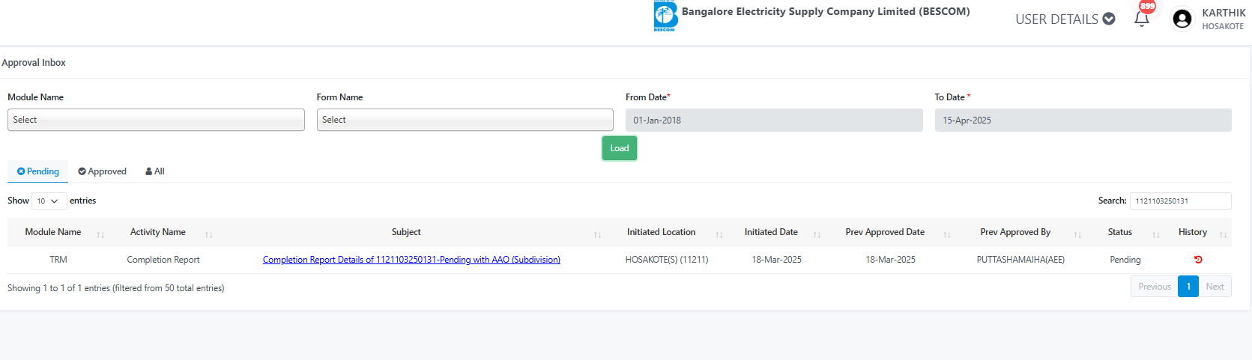The image size is (1252, 360).
Task: Click the green Load button
Action: point(620,148)
